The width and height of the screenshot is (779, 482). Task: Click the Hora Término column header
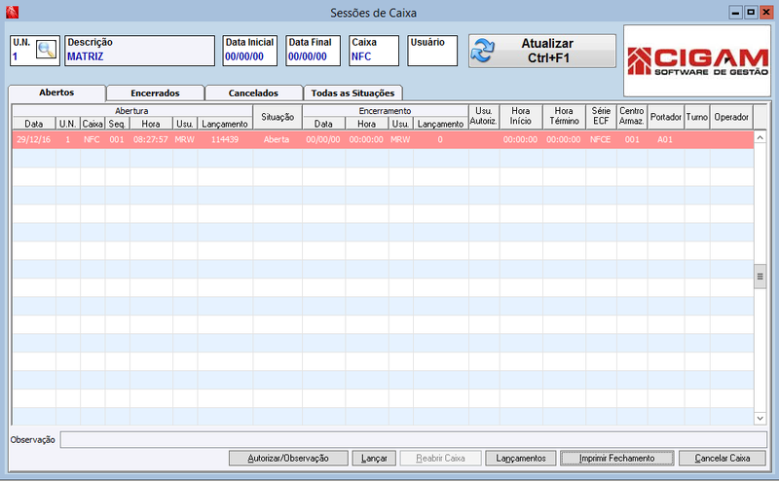click(x=564, y=117)
